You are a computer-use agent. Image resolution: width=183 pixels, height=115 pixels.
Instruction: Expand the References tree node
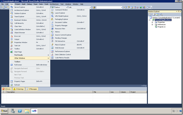point(152,24)
